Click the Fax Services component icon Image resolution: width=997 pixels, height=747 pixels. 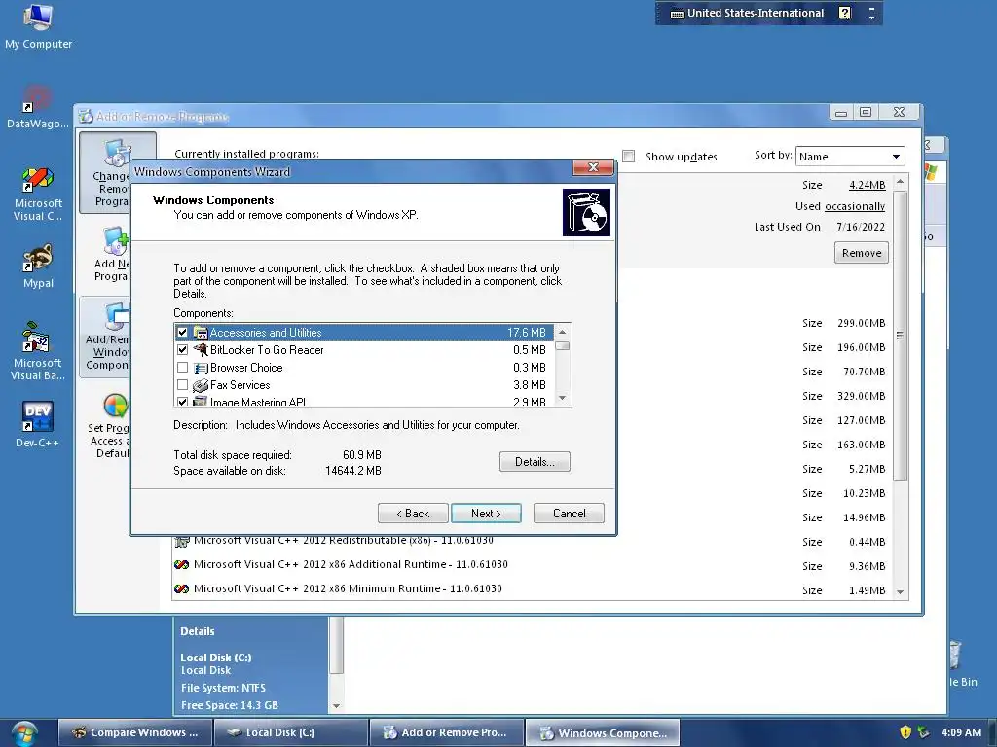tap(201, 385)
